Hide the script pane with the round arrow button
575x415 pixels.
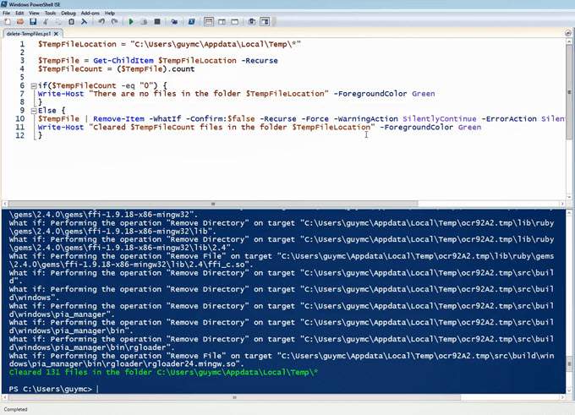(x=568, y=33)
